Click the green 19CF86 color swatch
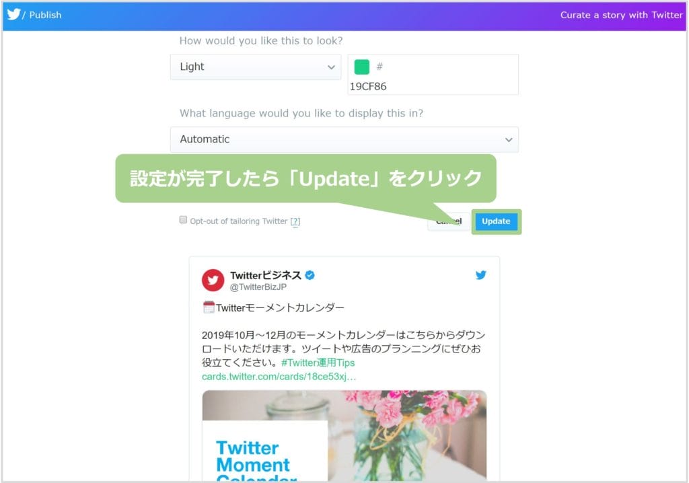Screen dimensions: 689x483 click(361, 67)
